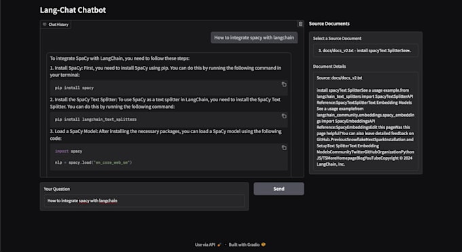Click the spacy.load code line
462x252 pixels.
93,162
